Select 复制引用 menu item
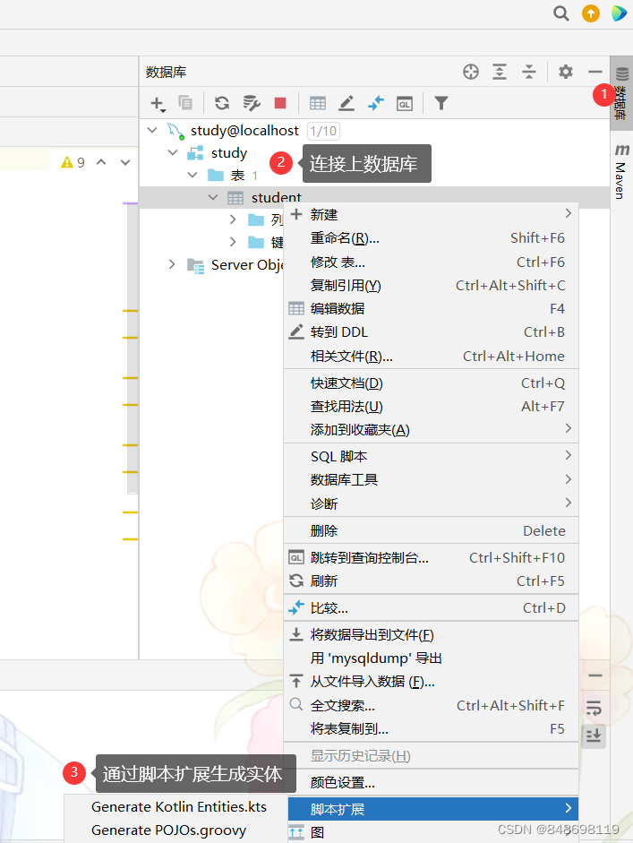 click(431, 286)
